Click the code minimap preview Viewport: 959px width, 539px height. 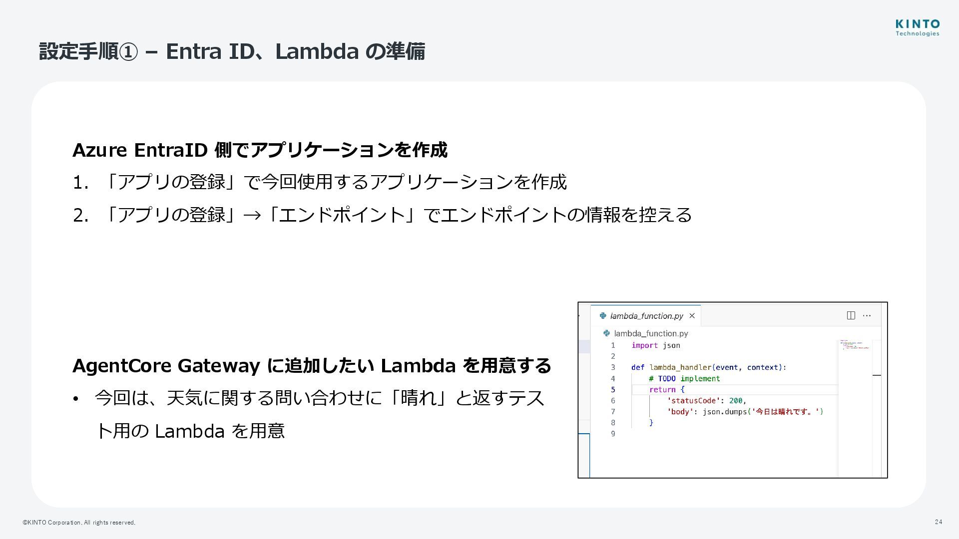[x=855, y=345]
